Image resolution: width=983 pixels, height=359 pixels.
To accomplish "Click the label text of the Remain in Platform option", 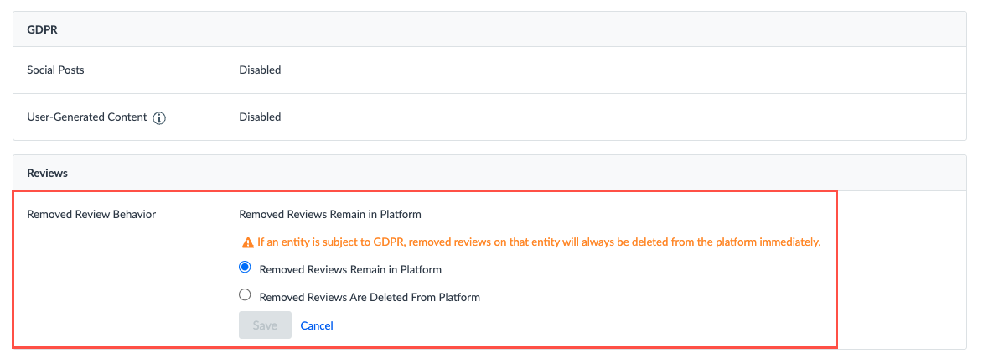I will tap(350, 270).
